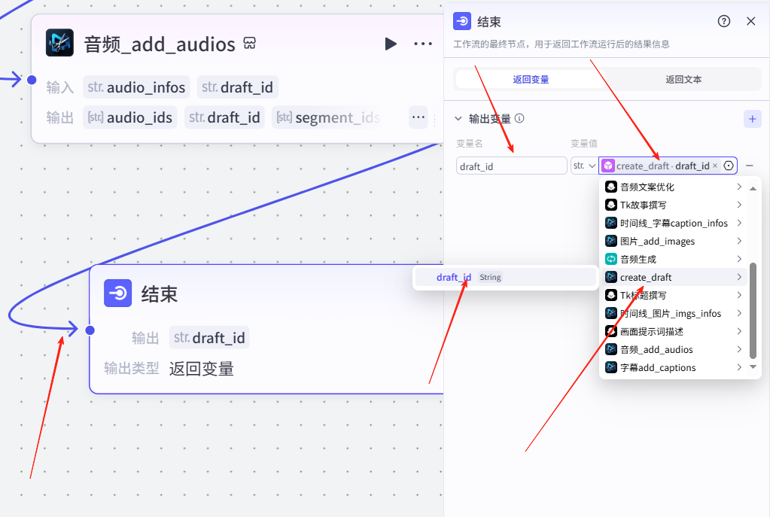The width and height of the screenshot is (770, 517).
Task: Open the str. type dropdown
Action: (583, 166)
